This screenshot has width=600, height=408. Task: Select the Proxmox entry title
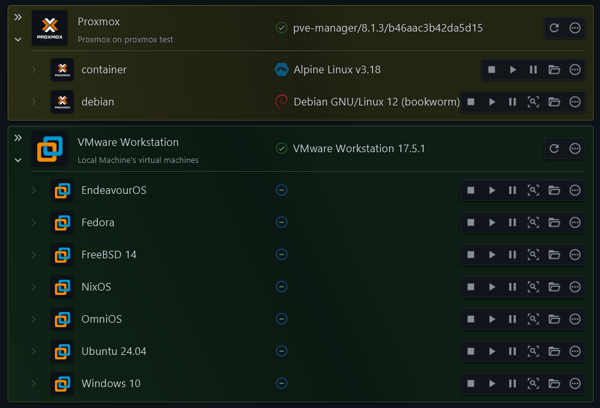tap(99, 22)
